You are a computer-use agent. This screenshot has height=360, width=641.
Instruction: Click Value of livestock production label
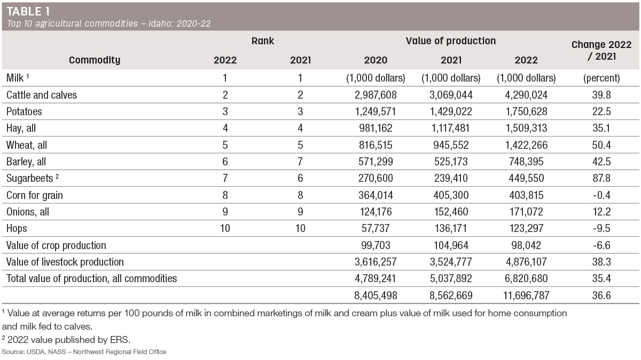[x=65, y=262]
